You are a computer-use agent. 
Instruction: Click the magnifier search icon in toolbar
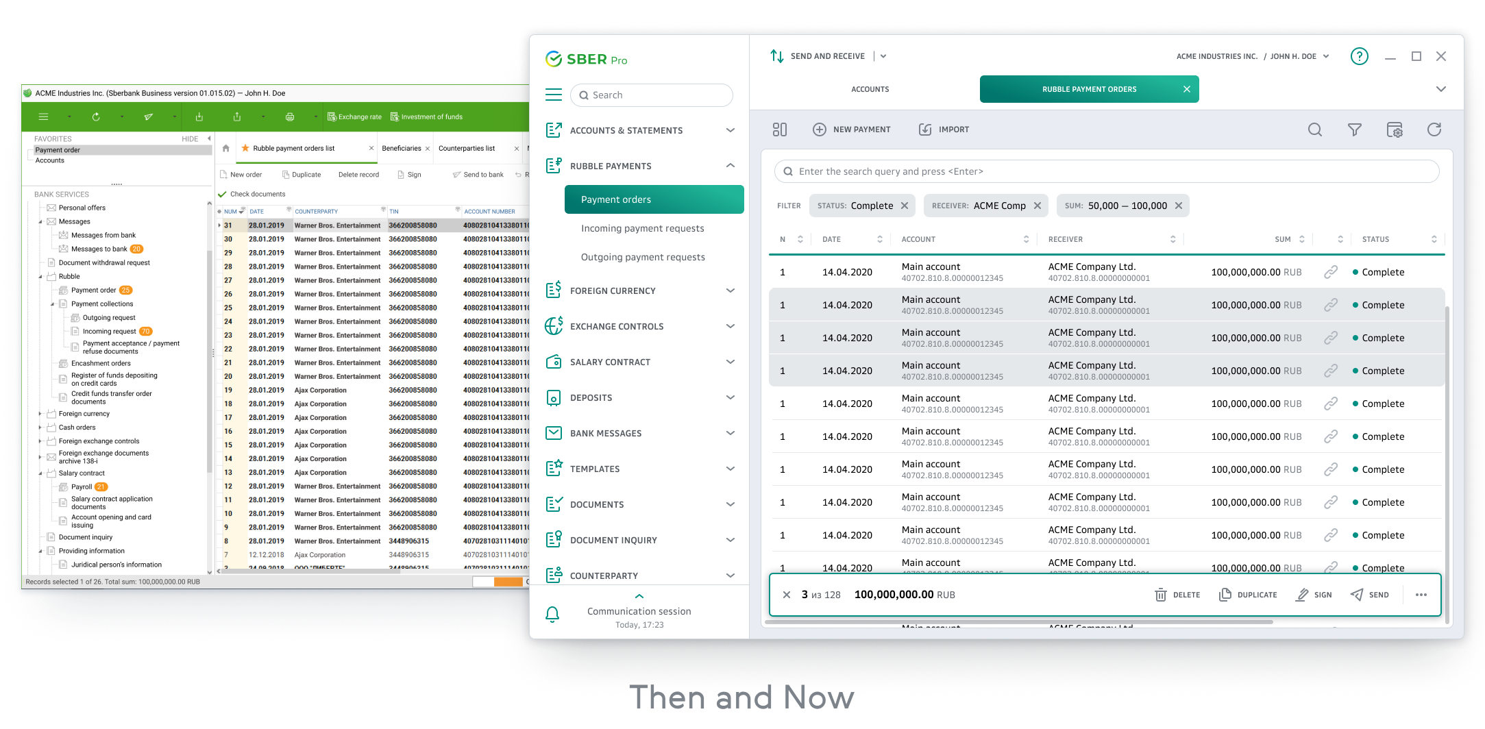tap(1314, 129)
